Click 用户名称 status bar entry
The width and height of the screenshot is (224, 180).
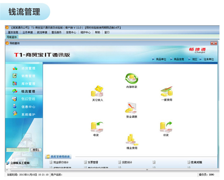tap(56, 175)
